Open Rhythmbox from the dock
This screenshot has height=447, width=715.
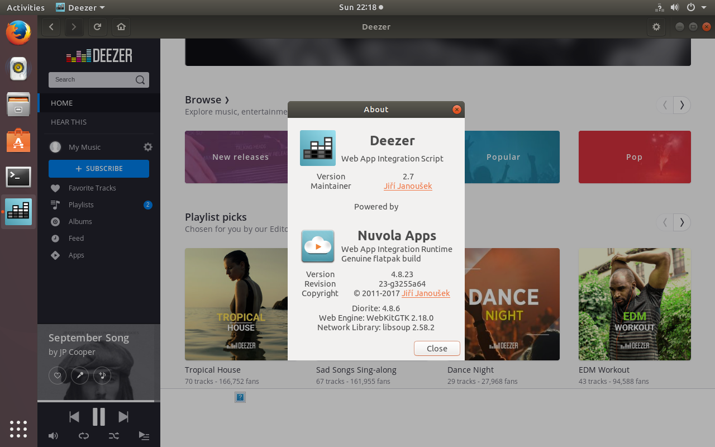18,68
